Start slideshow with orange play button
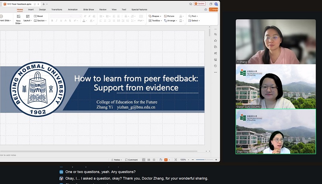 tap(165, 159)
